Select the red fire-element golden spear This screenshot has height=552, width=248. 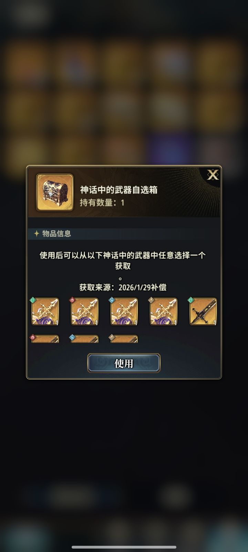[84, 312]
